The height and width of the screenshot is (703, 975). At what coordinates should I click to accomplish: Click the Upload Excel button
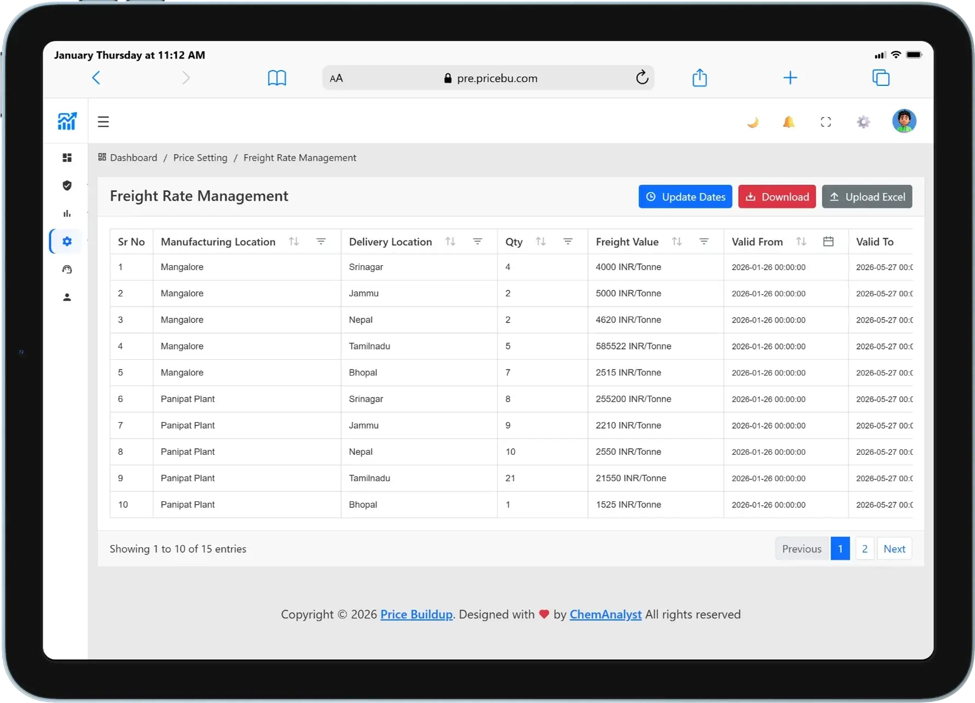867,197
